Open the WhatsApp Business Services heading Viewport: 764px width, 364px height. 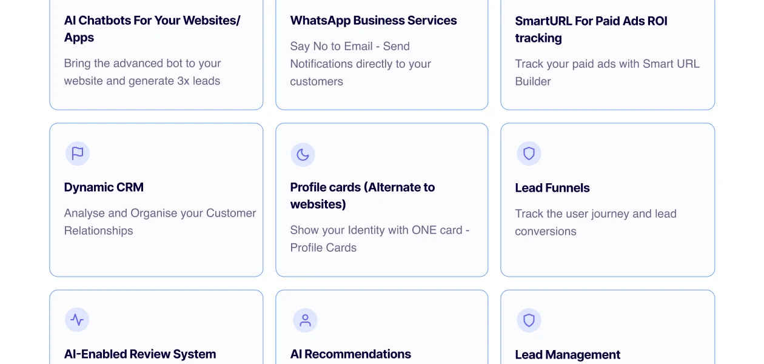pyautogui.click(x=374, y=21)
